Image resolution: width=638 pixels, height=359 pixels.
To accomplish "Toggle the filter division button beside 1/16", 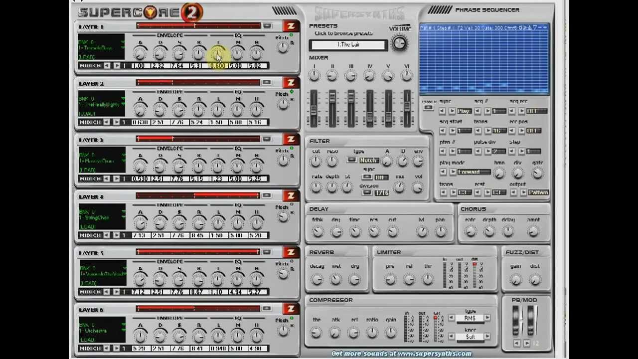I will point(367,192).
